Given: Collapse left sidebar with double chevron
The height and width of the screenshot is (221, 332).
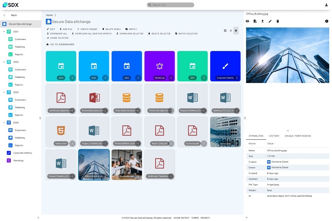Looking at the screenshot, I should (38, 218).
